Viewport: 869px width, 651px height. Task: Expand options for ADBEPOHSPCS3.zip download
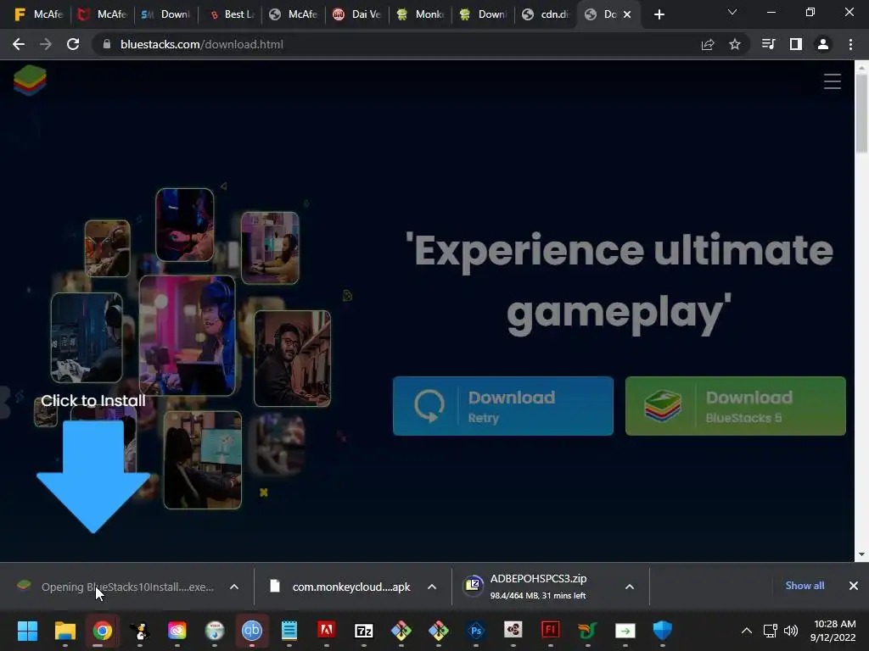[x=630, y=587]
